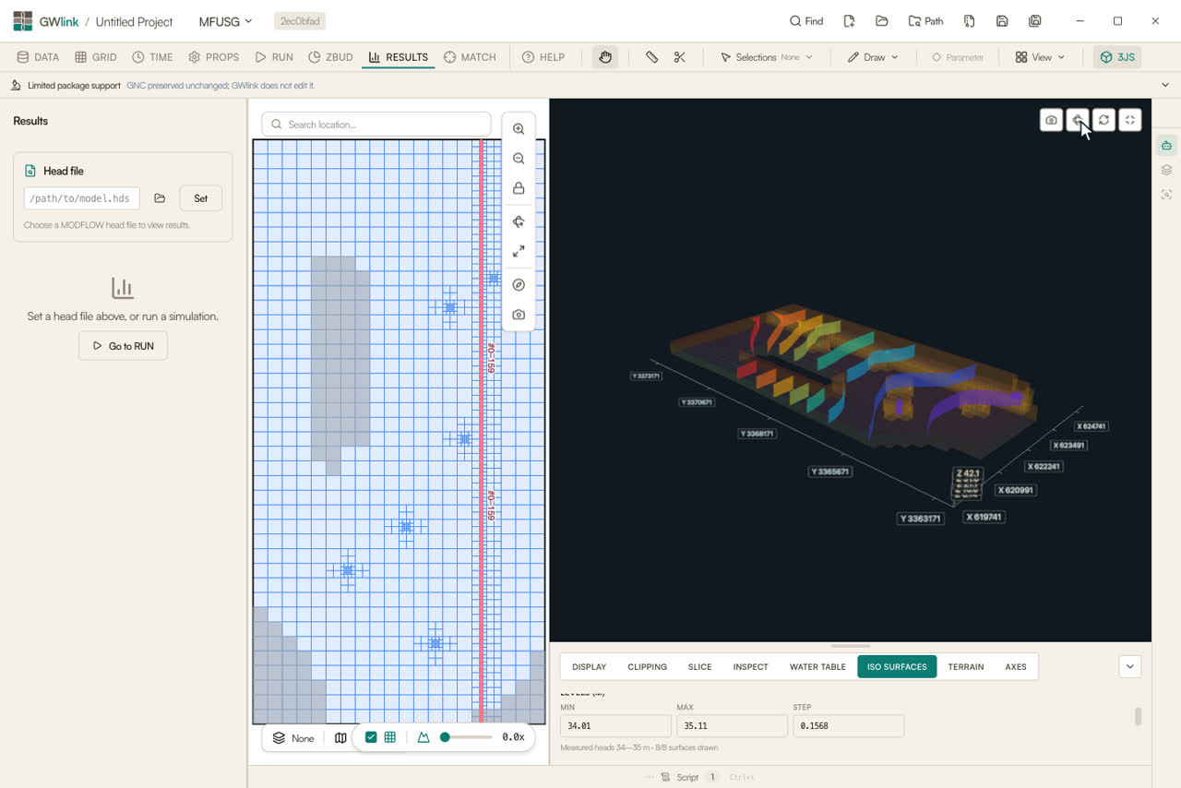Image resolution: width=1181 pixels, height=788 pixels.
Task: Click the compass icon on the map toolbar
Action: point(519,285)
